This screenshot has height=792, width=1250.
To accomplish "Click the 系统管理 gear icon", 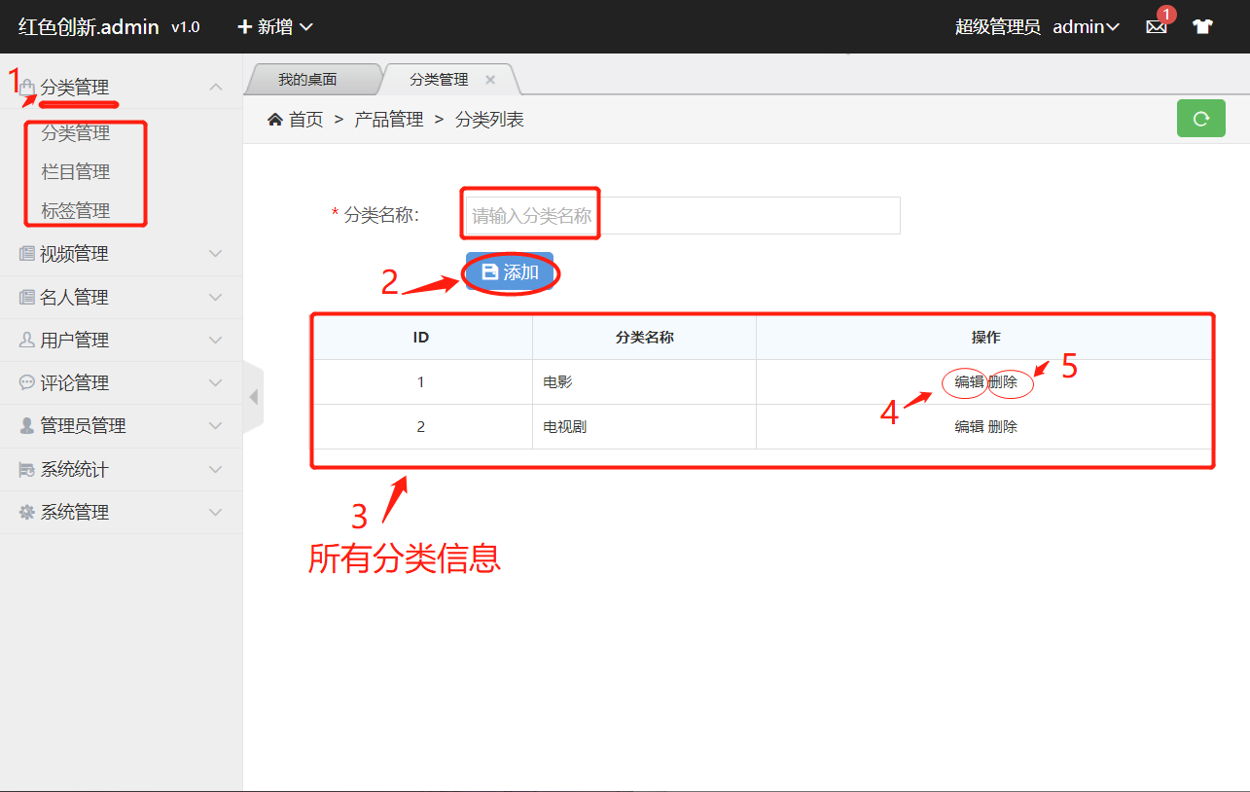I will pos(27,513).
